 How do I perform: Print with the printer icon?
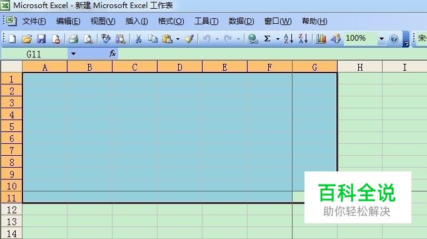[74, 39]
